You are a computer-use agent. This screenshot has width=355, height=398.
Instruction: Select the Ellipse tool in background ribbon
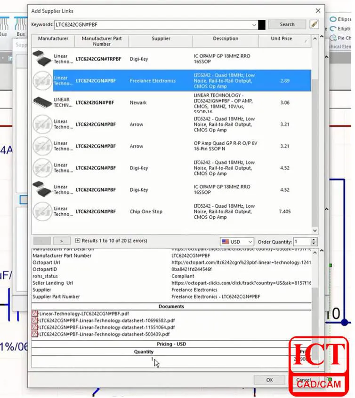(340, 19)
